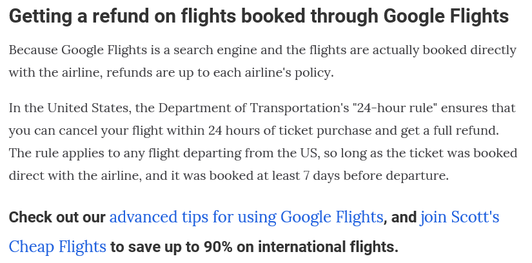Click the words 'Department of Transportation's'

253,108
